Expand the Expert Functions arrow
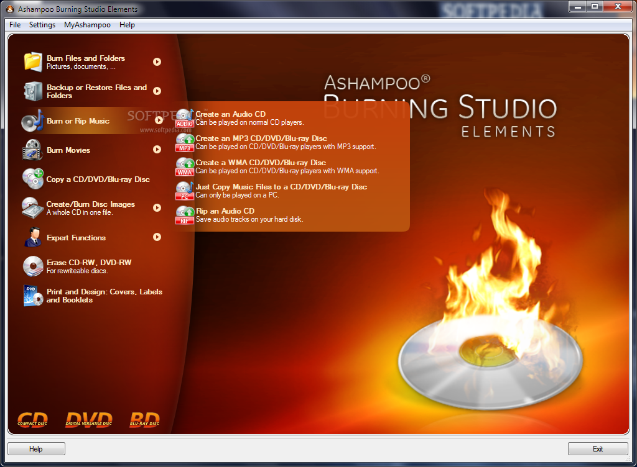The image size is (637, 467). pyautogui.click(x=157, y=237)
